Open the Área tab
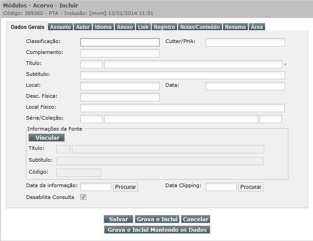Image resolution: width=313 pixels, height=241 pixels. pos(257,27)
